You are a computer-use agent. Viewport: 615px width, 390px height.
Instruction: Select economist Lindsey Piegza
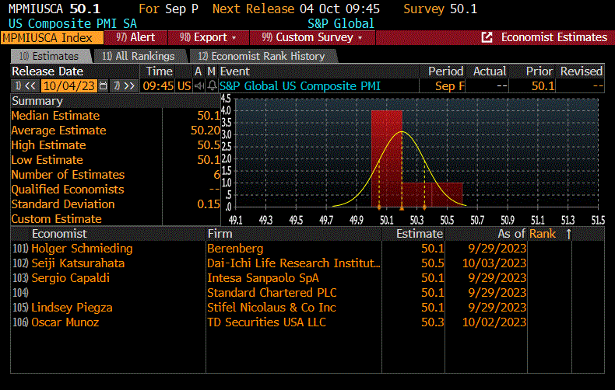72,308
